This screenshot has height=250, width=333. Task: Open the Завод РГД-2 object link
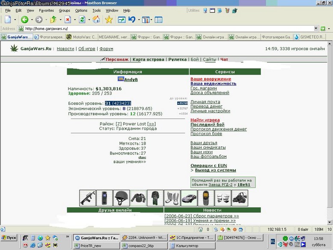point(220,185)
